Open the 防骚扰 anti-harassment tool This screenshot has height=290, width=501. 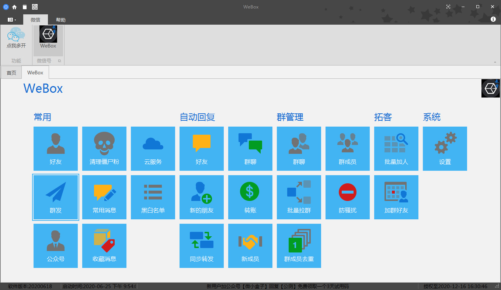[x=348, y=197]
